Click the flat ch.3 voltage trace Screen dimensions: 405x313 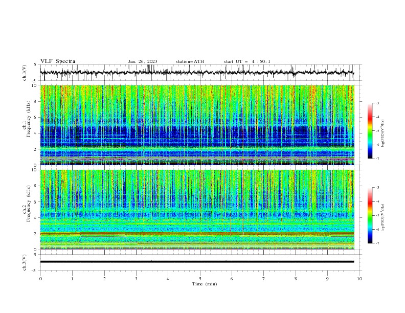click(197, 262)
